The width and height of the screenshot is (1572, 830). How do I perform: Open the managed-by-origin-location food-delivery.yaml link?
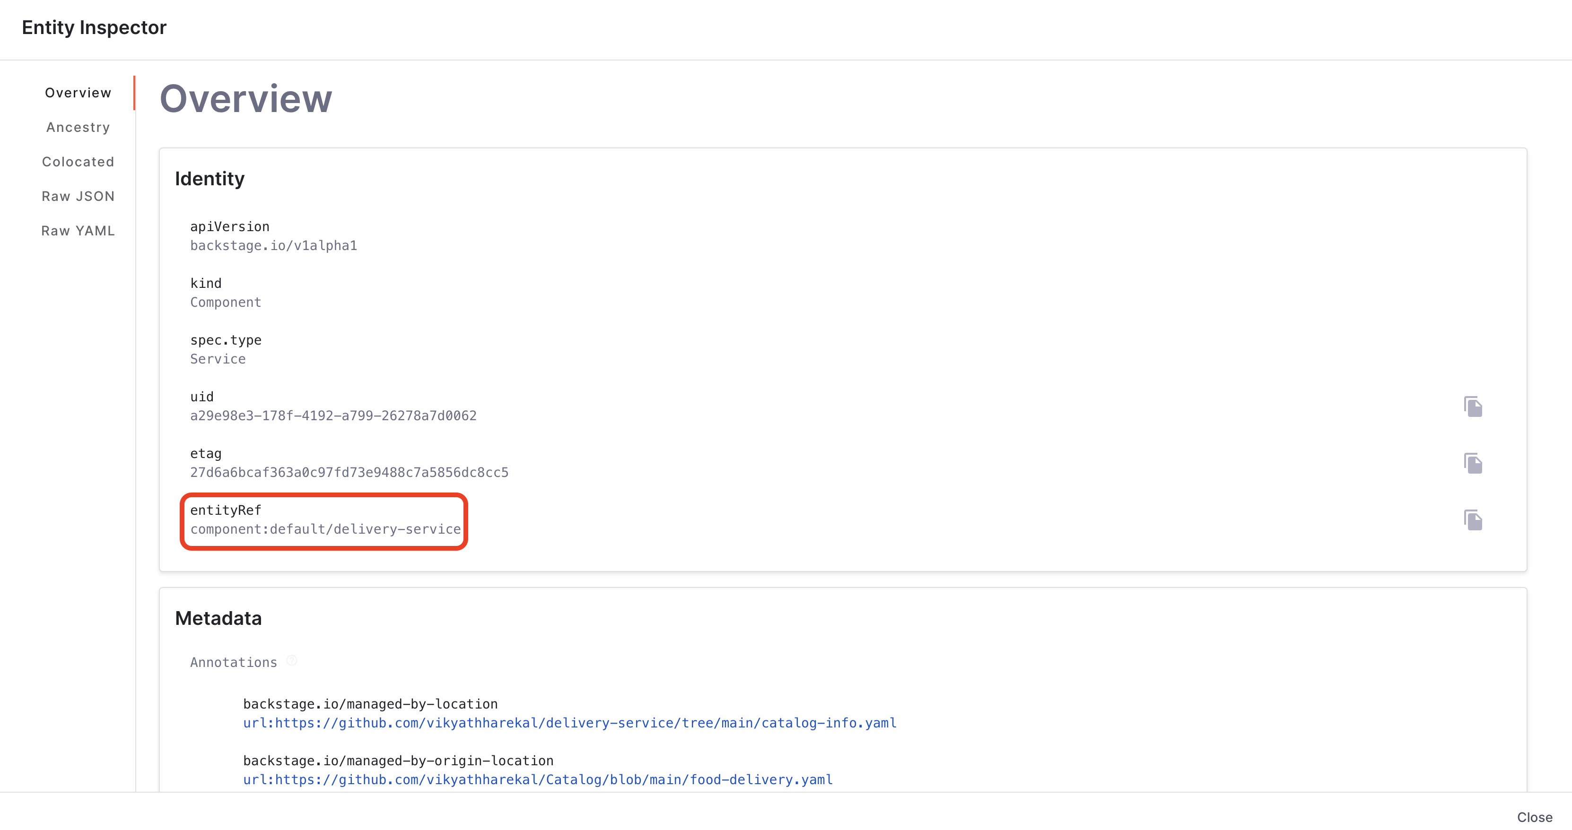pos(538,779)
